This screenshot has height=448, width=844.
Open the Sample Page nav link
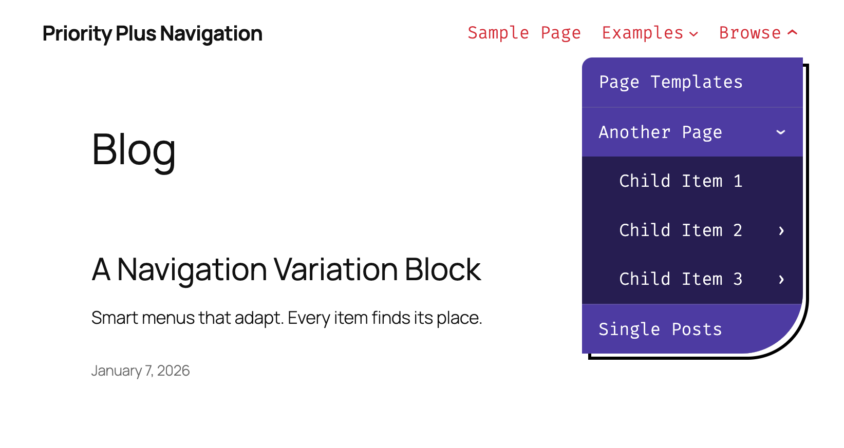524,33
